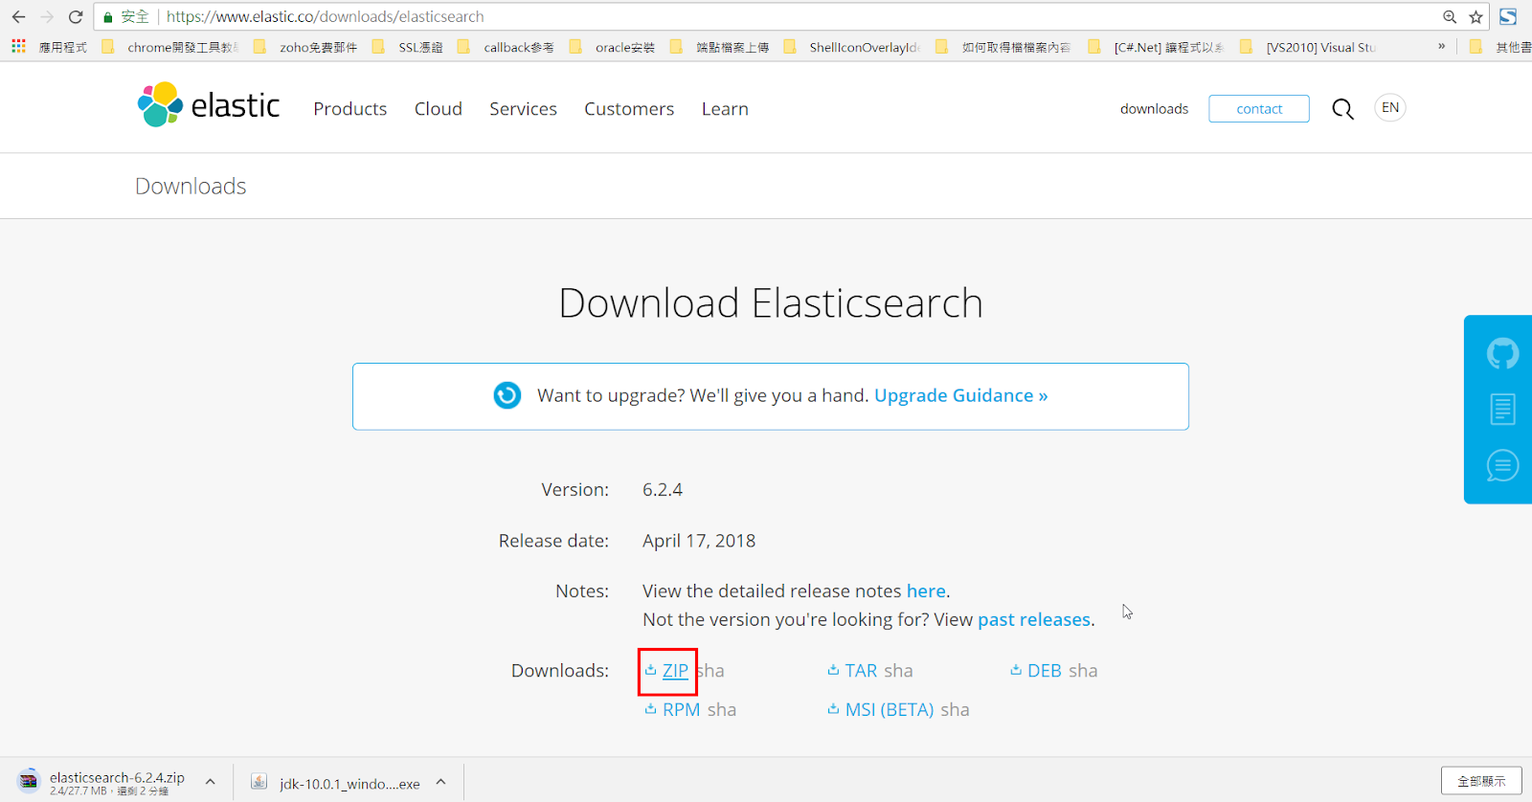This screenshot has height=802, width=1532.
Task: Click the show all downloads button
Action: 1481,781
